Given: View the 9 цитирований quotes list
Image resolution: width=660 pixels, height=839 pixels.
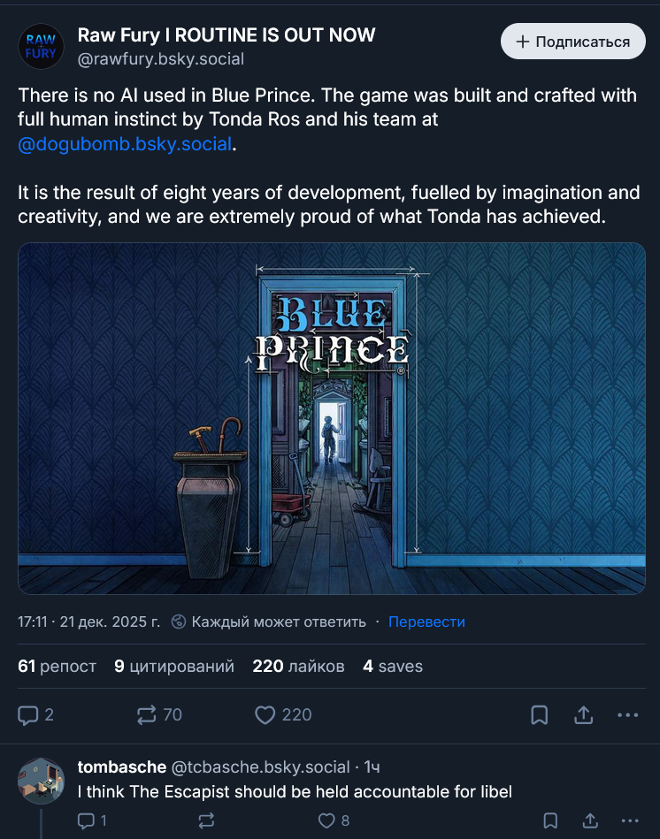Looking at the screenshot, I should click(174, 667).
